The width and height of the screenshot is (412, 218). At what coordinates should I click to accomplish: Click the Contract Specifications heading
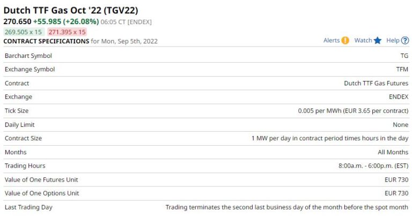(x=46, y=41)
